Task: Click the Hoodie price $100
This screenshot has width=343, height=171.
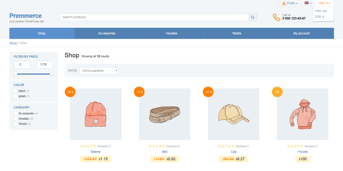Action: tap(303, 159)
